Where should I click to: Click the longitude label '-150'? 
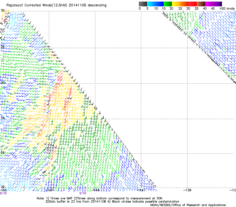[x=3, y=190]
